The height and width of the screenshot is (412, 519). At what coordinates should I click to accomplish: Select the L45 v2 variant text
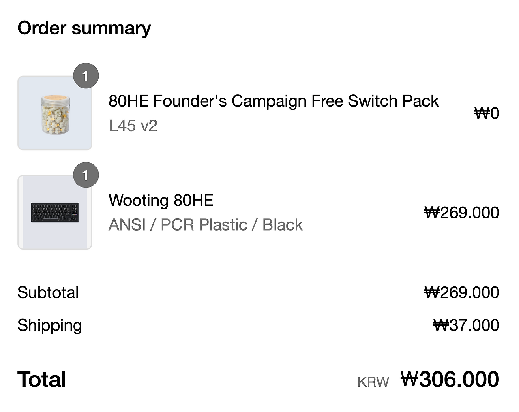pos(133,126)
